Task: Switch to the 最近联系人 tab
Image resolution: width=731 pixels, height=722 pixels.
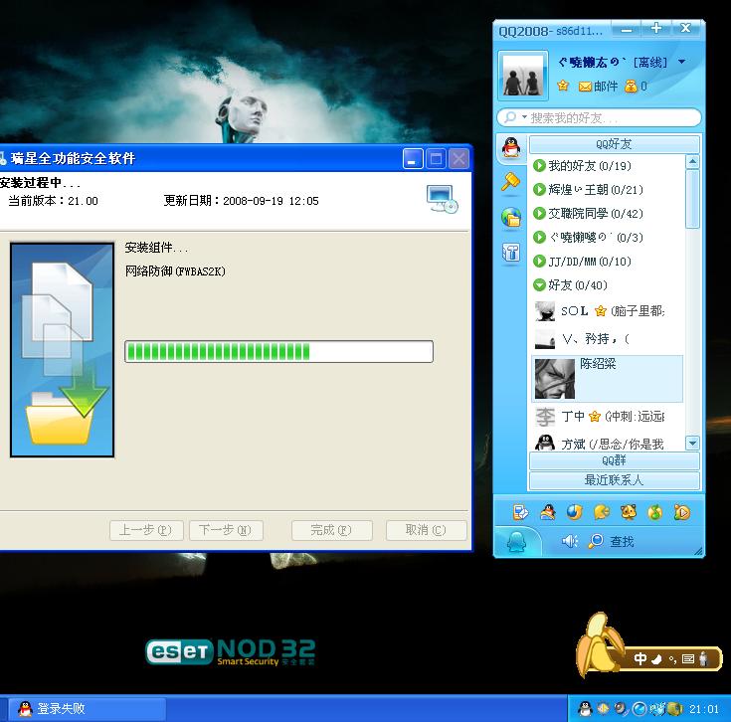Action: coord(614,480)
